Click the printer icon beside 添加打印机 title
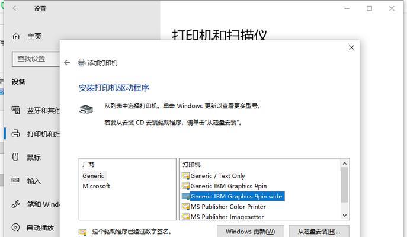This screenshot has width=407, height=237. pyautogui.click(x=82, y=63)
